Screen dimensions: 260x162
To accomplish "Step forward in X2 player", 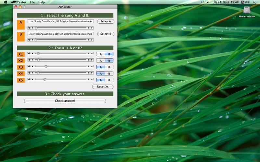I will point(92,60).
